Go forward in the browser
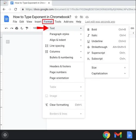Viewport: 136px width, 140px height. pyautogui.click(x=10, y=9)
